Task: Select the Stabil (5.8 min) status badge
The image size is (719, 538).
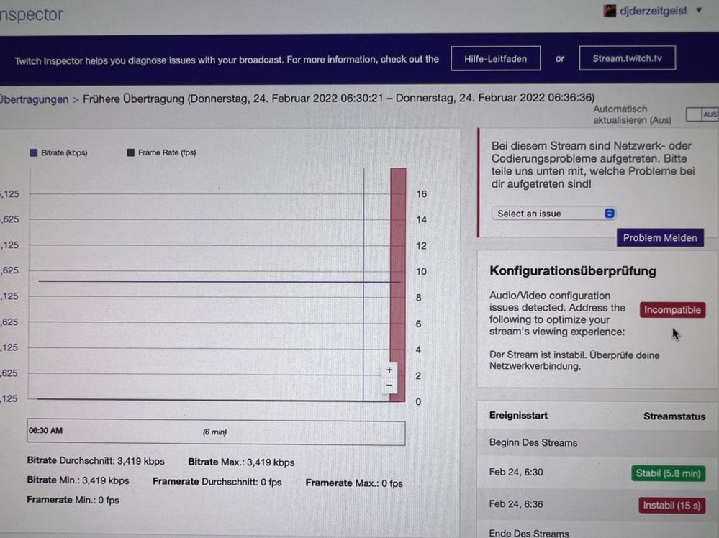Action: click(x=668, y=473)
